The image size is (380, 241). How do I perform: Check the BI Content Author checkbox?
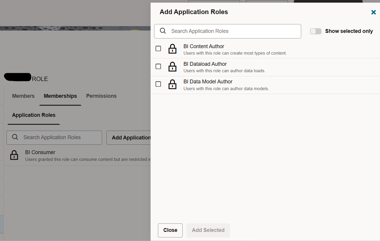[x=158, y=48]
